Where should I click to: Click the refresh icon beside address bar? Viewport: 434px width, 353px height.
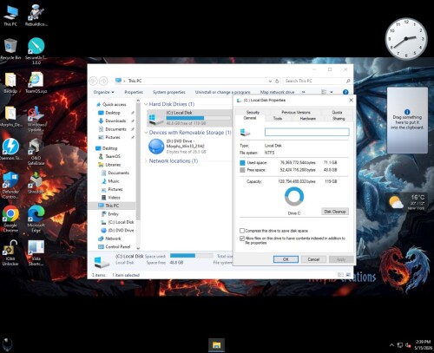(x=277, y=81)
